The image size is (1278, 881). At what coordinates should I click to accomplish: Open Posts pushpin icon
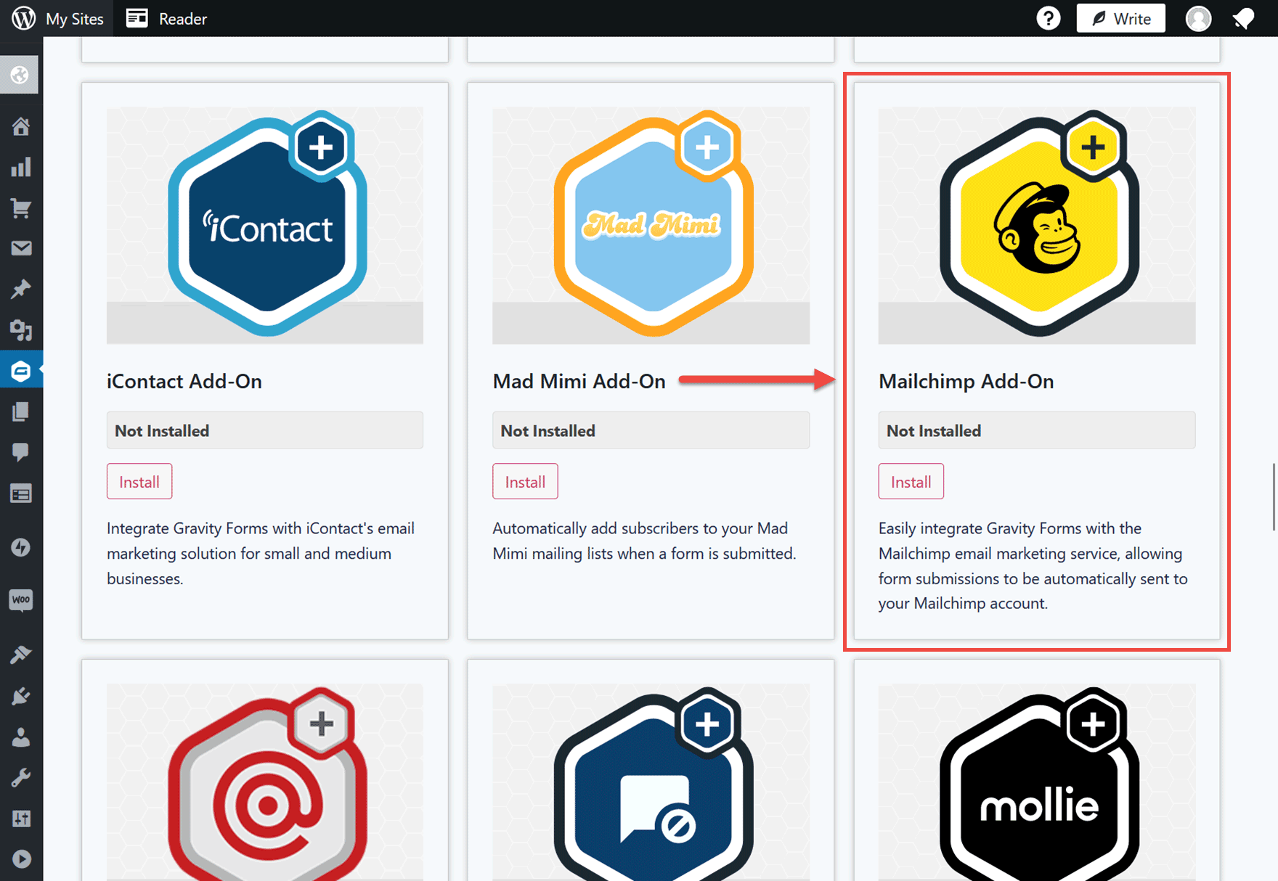(20, 290)
